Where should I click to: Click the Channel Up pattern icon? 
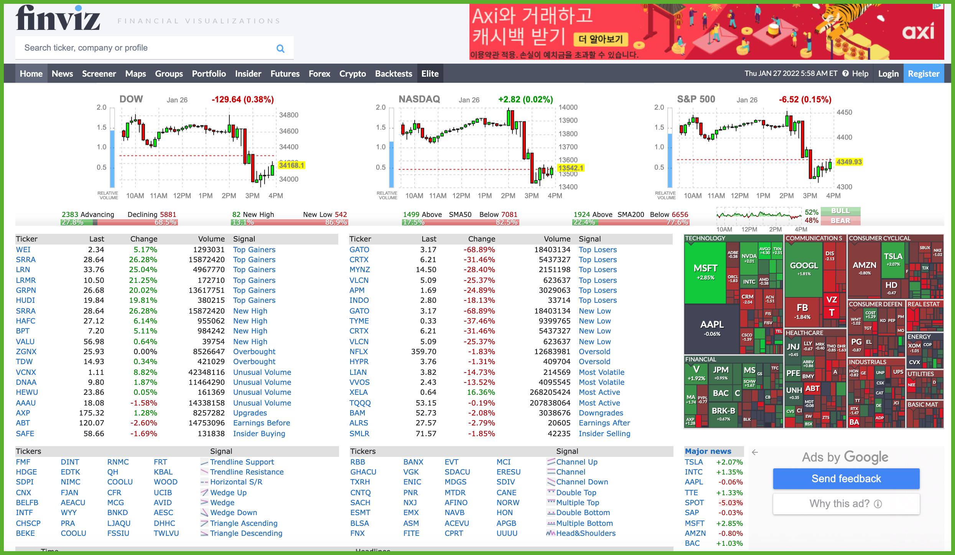pos(551,462)
